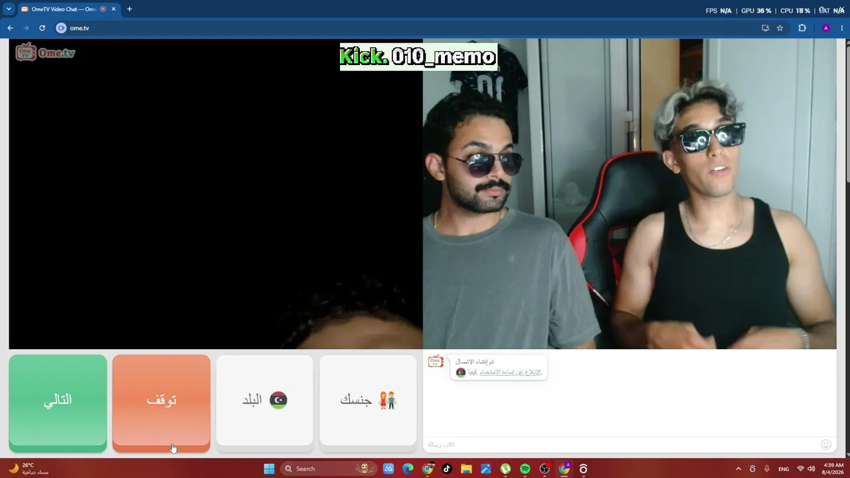Open the Photos app from the taskbar
Image resolution: width=850 pixels, height=478 pixels.
(x=486, y=469)
